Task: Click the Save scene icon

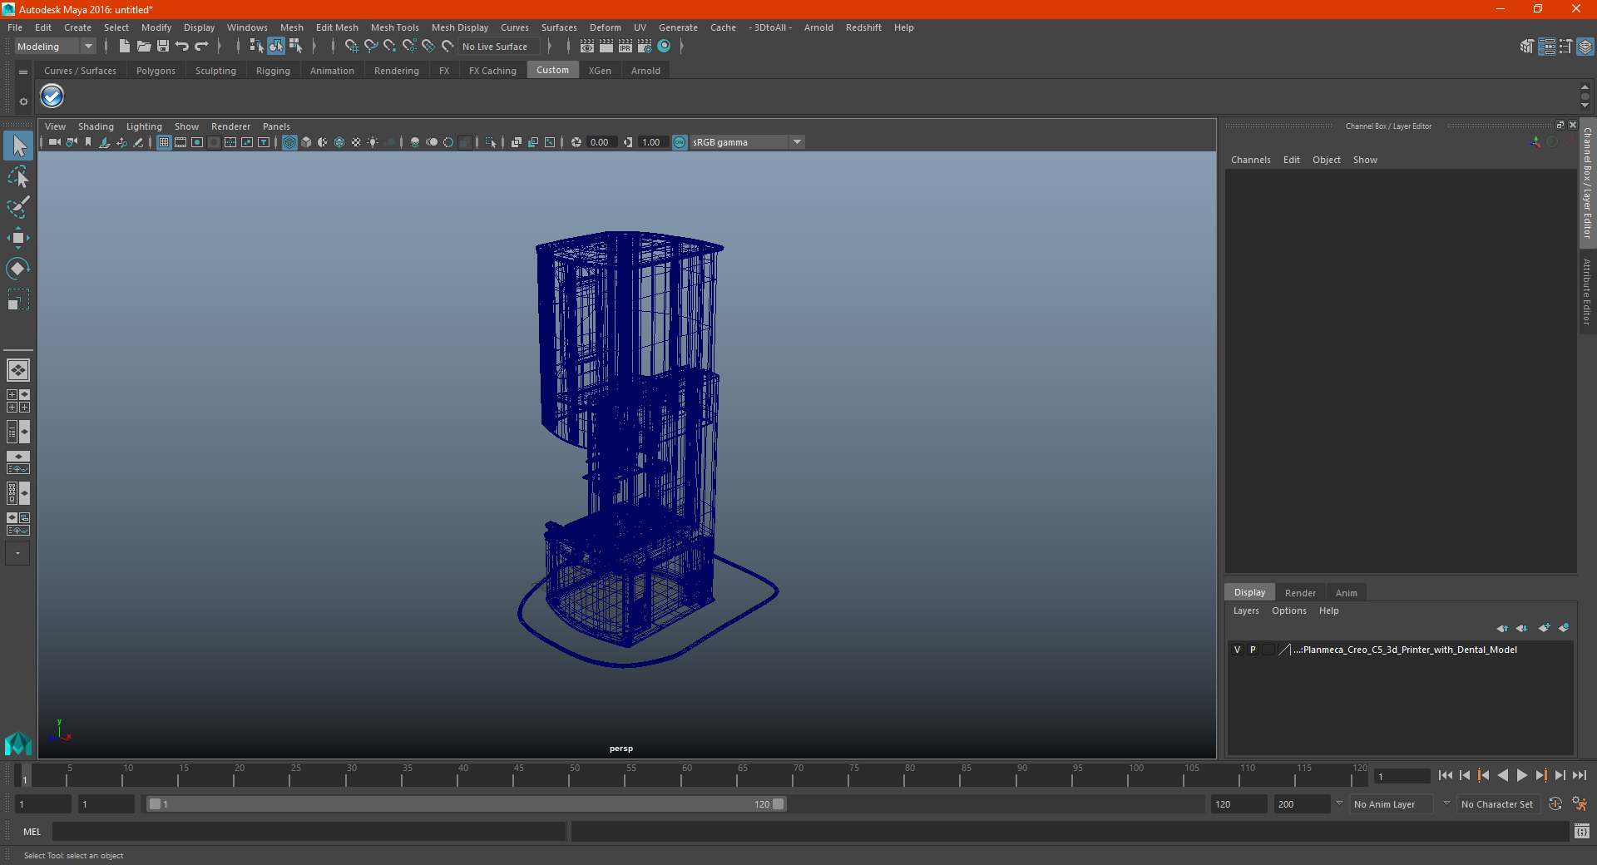Action: tap(163, 47)
